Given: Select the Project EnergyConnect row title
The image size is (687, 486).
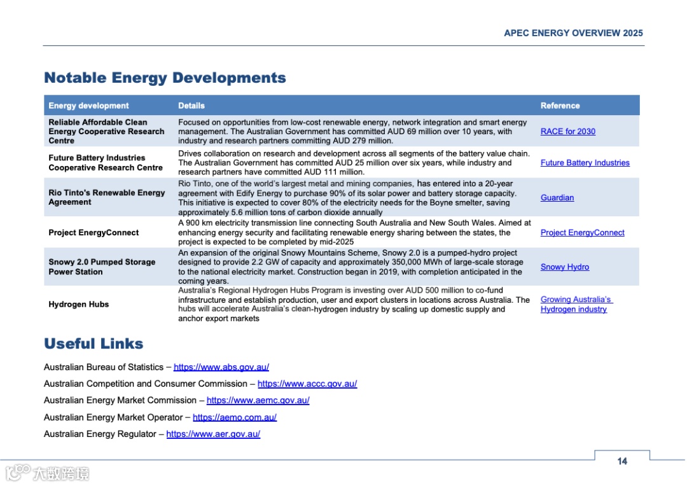Looking at the screenshot, I should (94, 233).
